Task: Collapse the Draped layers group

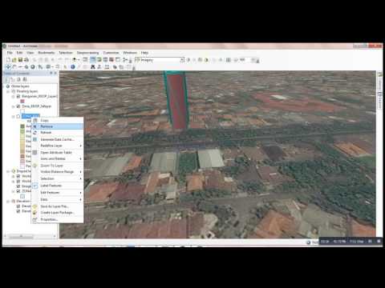Action: click(x=8, y=171)
